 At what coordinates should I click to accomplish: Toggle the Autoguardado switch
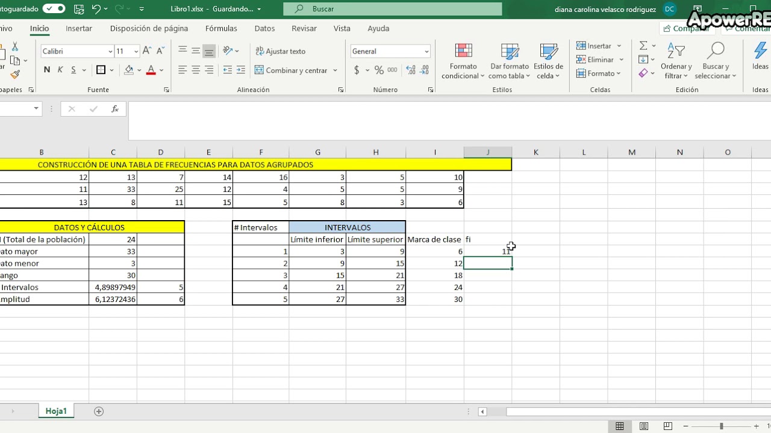tap(54, 9)
